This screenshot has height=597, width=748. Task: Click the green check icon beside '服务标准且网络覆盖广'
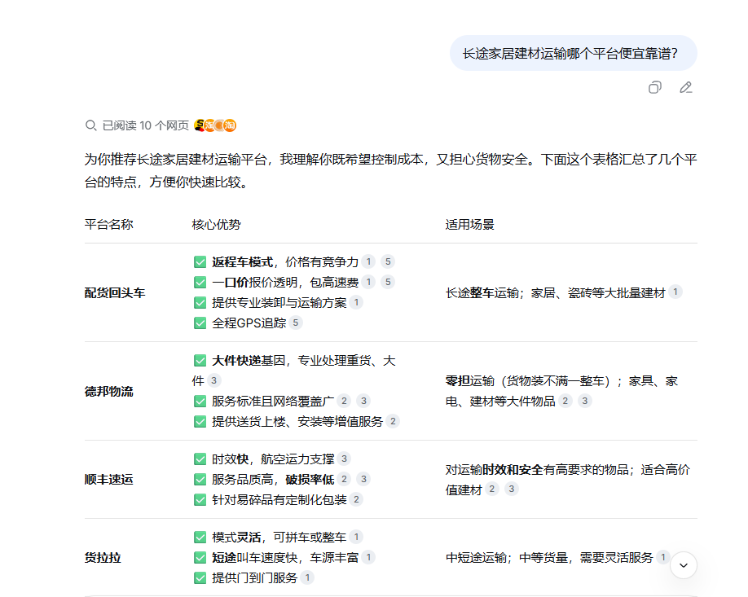point(200,401)
